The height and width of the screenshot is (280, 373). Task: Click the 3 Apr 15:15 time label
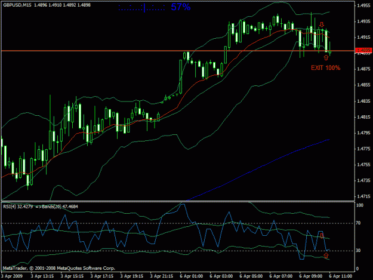click(x=72, y=276)
